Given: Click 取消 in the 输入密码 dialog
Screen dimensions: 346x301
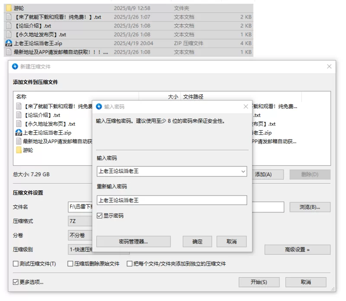Looking at the screenshot, I should tap(231, 242).
